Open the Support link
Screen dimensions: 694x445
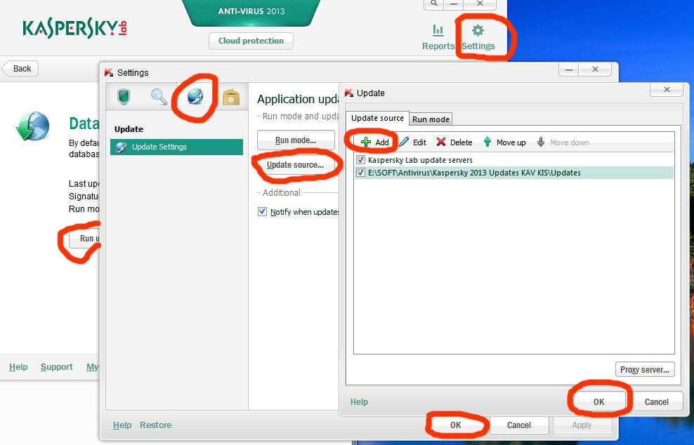pos(57,366)
